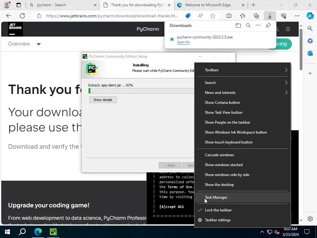Select Show Cortana button
The image size is (317, 238).
[x=242, y=102]
